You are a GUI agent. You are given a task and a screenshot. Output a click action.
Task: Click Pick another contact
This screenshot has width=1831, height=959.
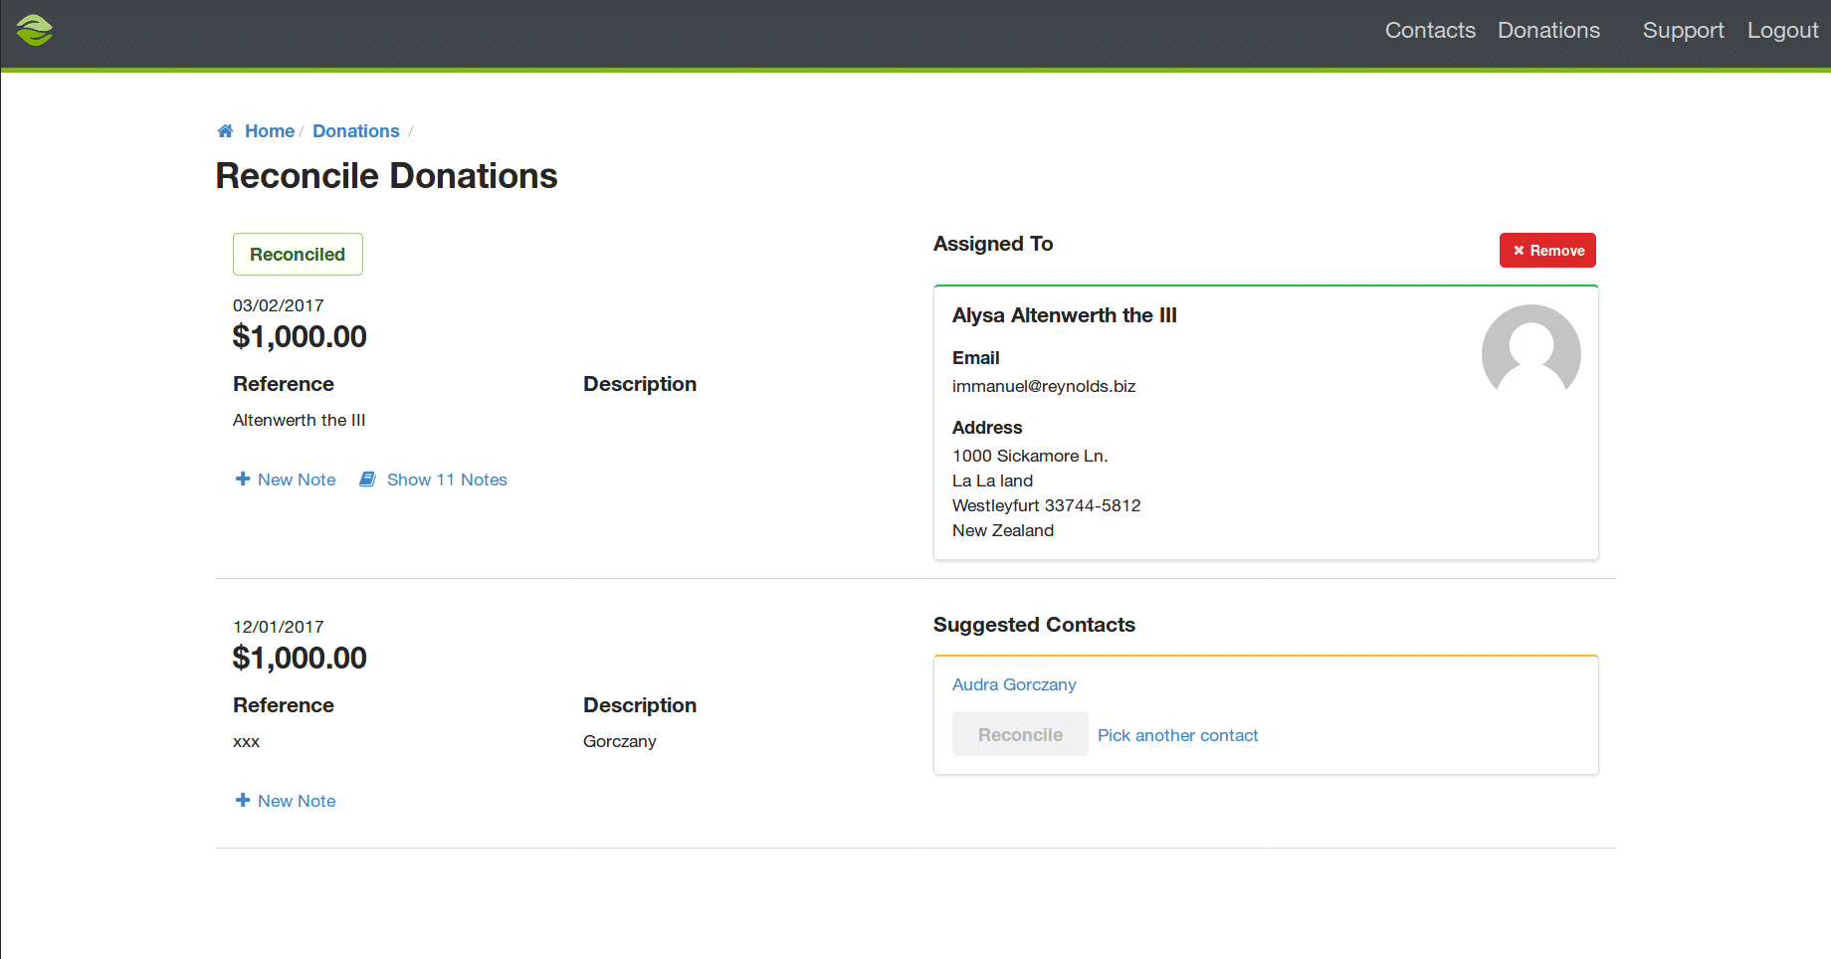[x=1177, y=735]
